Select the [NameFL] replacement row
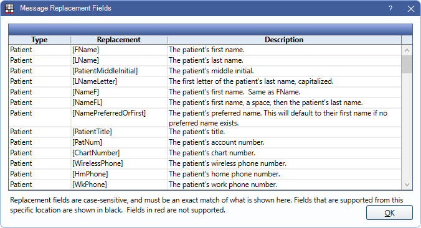The height and width of the screenshot is (228, 421). click(205, 103)
